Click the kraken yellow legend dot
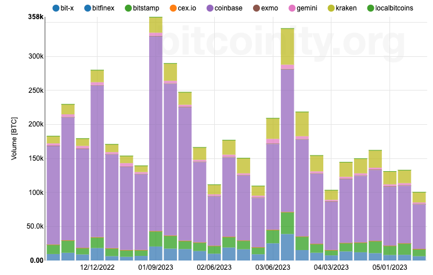The image size is (433, 275). (x=331, y=8)
